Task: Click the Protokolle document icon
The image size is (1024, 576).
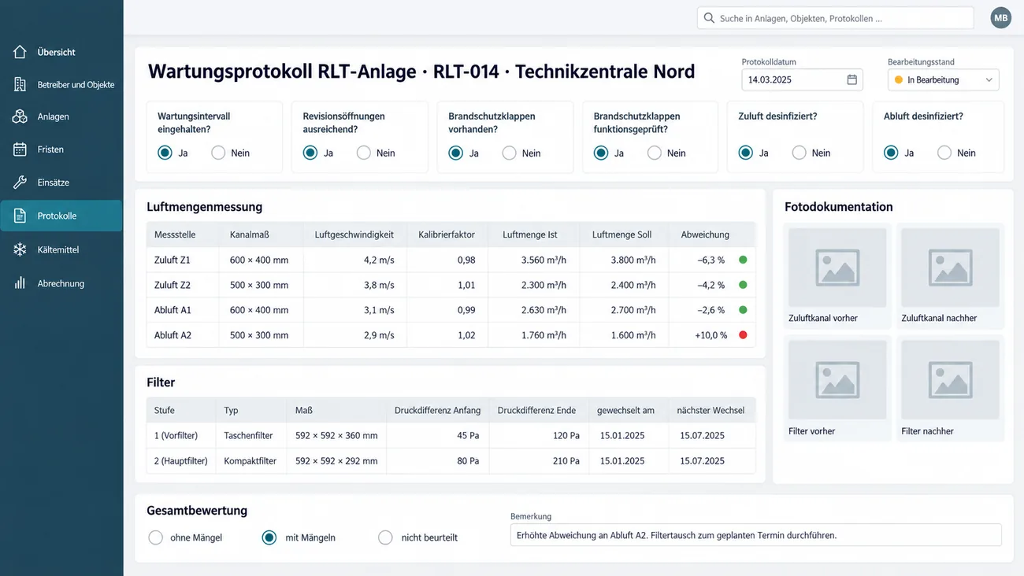Action: (20, 216)
